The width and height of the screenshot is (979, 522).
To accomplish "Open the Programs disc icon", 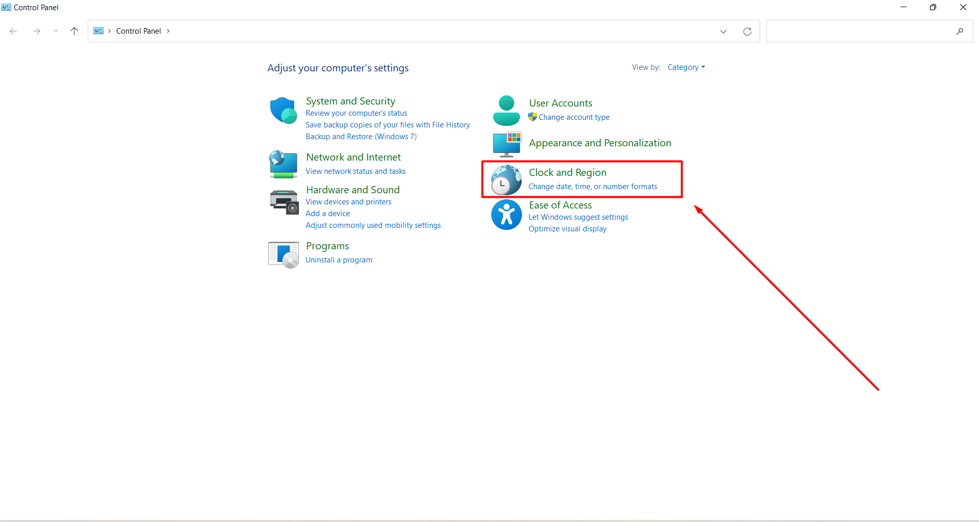I will pos(284,254).
